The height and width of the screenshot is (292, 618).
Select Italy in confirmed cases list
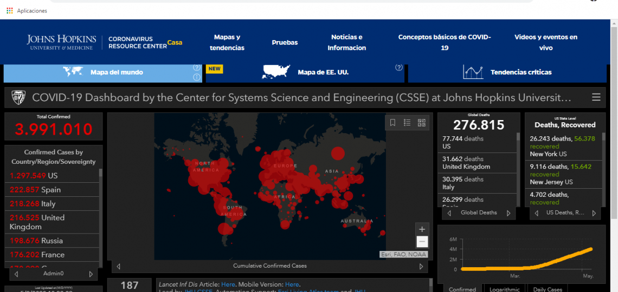coord(51,204)
